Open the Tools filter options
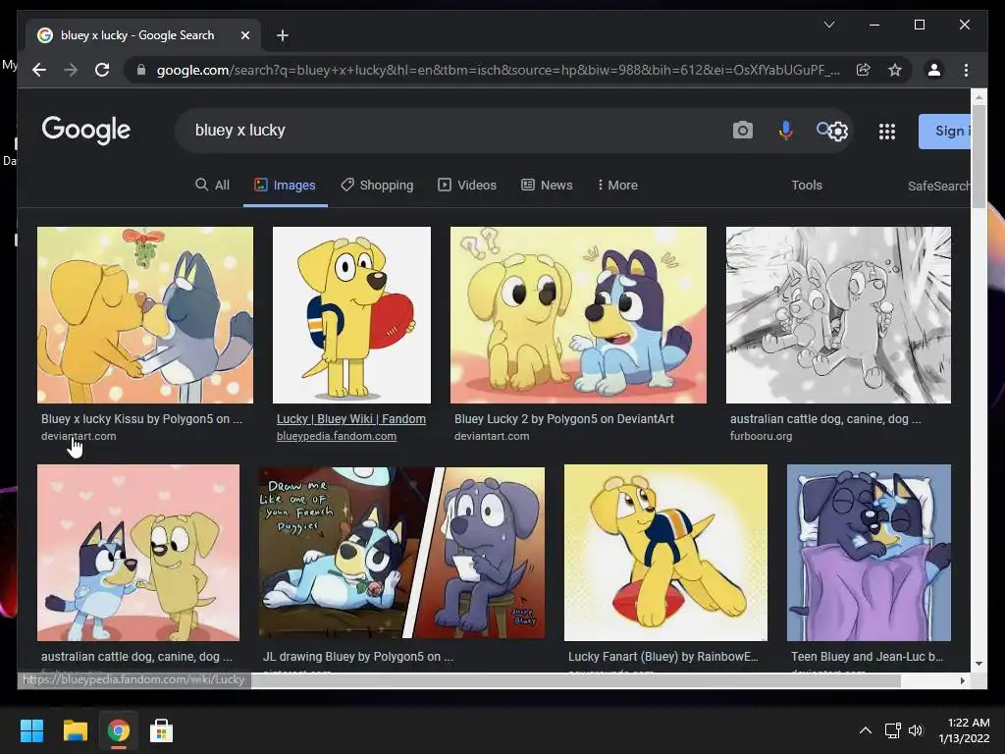Screen dimensions: 1005x754 pos(807,186)
